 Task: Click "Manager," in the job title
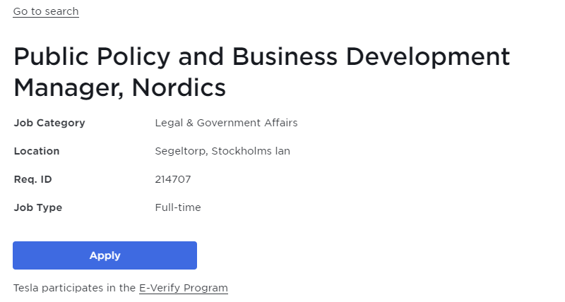coord(68,88)
